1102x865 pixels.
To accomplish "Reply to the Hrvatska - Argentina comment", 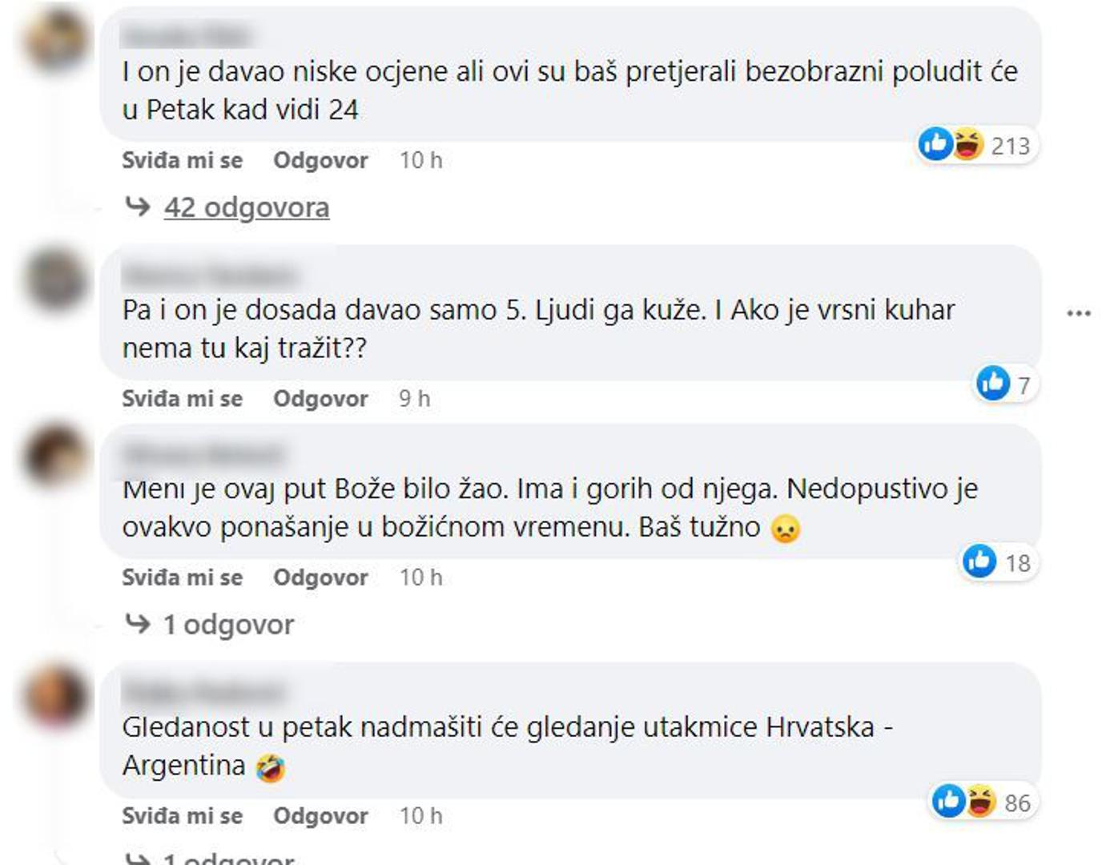I will pos(320,815).
